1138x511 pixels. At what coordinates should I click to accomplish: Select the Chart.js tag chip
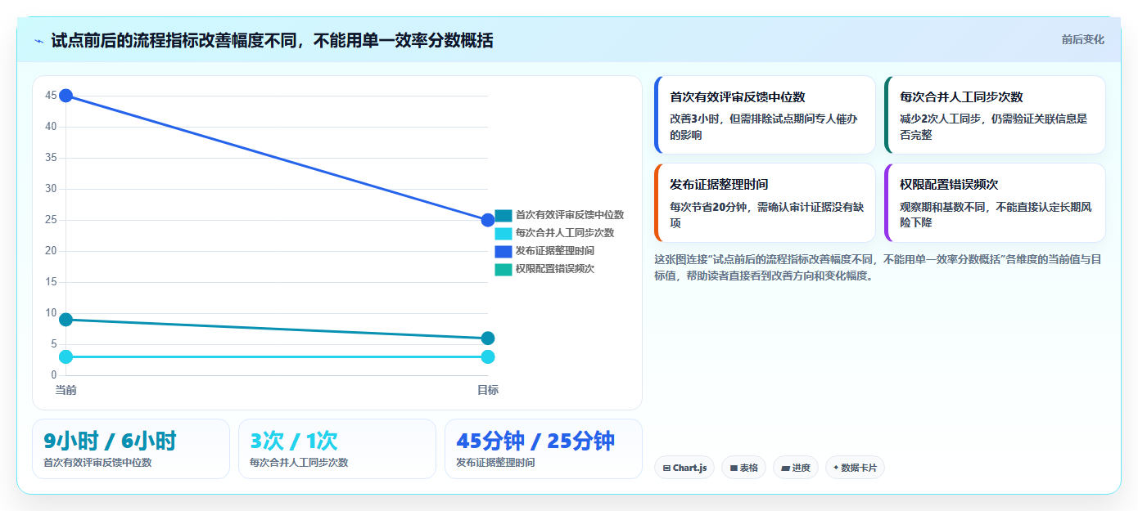pyautogui.click(x=684, y=468)
